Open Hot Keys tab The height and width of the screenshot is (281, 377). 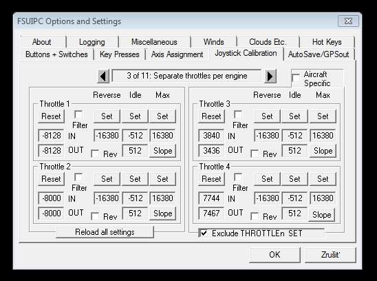327,42
